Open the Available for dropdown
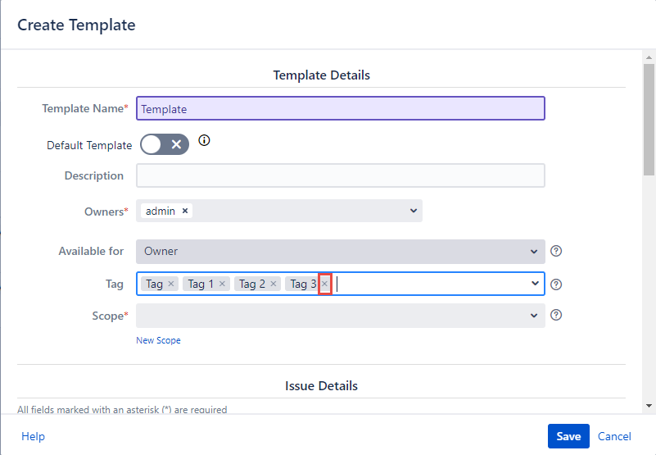Image resolution: width=656 pixels, height=455 pixels. click(340, 251)
